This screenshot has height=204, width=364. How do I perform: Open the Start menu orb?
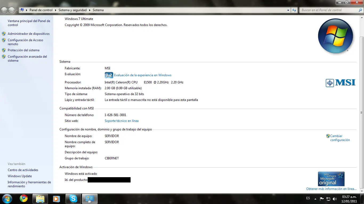pyautogui.click(x=7, y=199)
